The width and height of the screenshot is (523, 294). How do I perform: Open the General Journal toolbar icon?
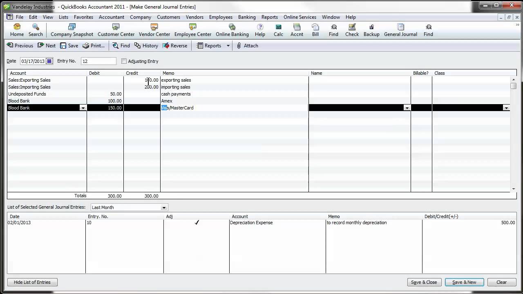(400, 30)
